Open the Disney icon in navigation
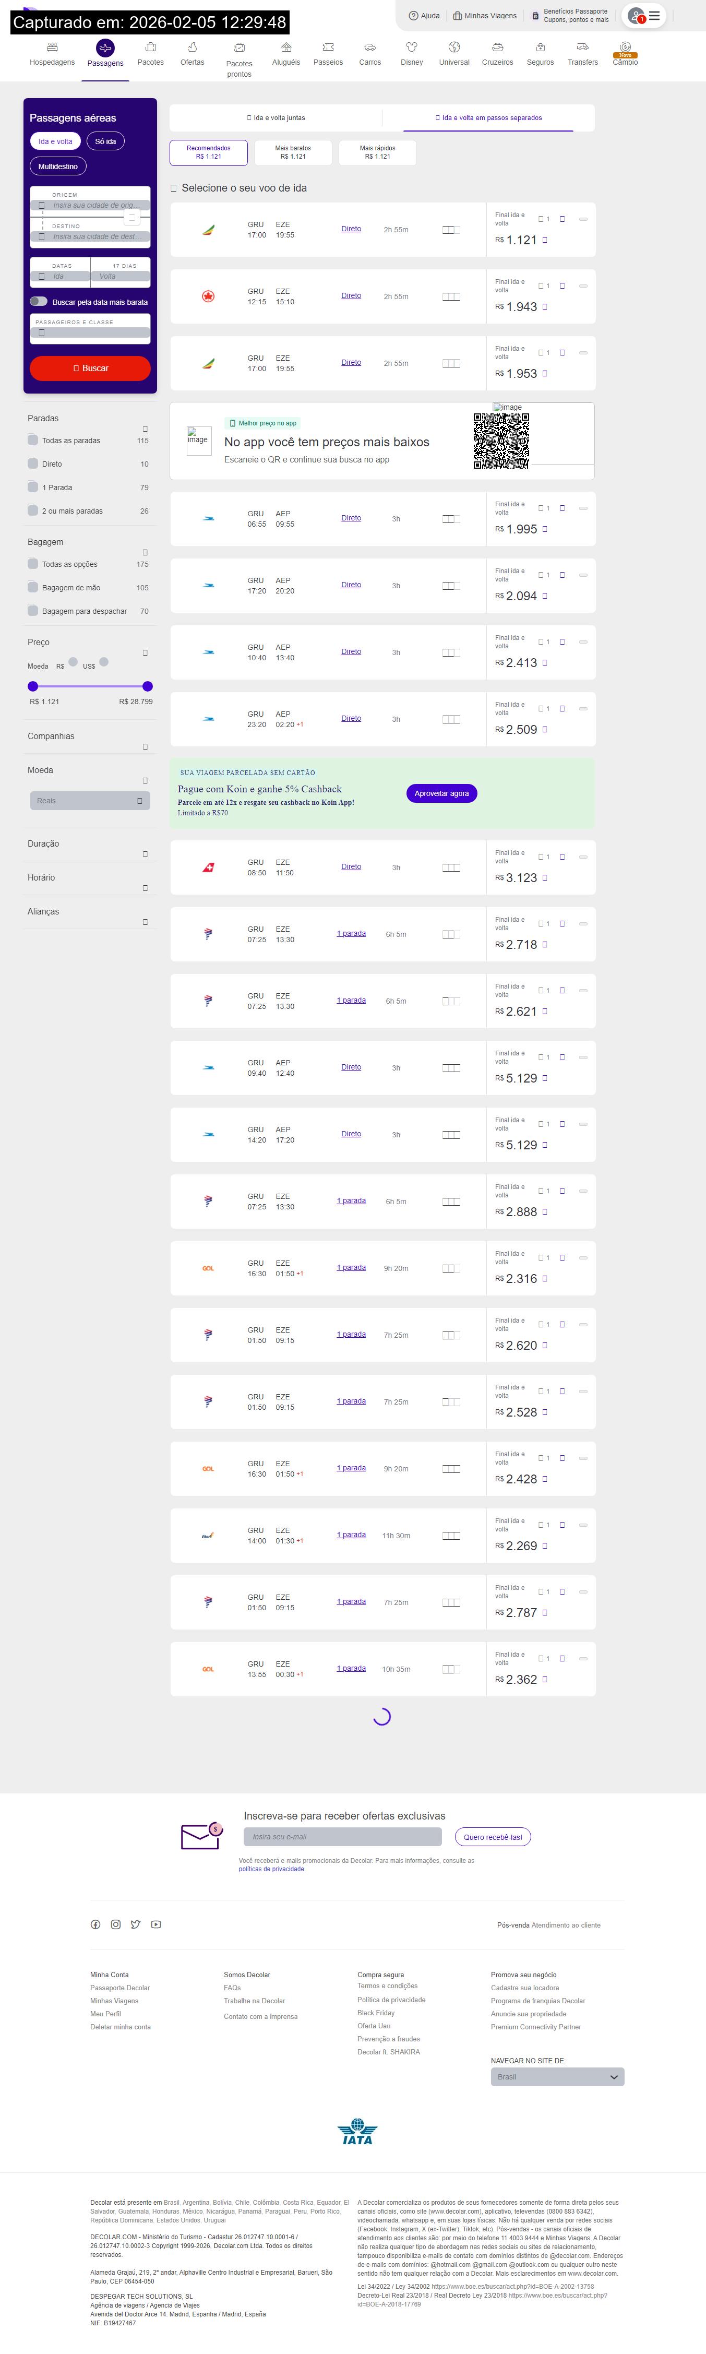This screenshot has height=2354, width=706. (411, 46)
